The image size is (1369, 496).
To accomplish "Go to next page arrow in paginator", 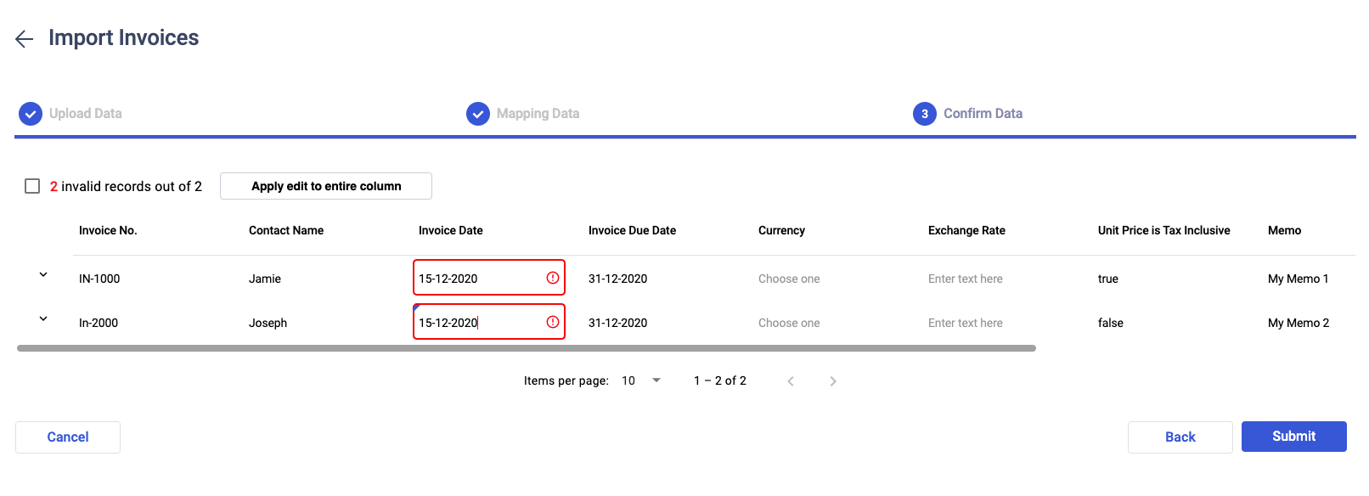I will 833,381.
